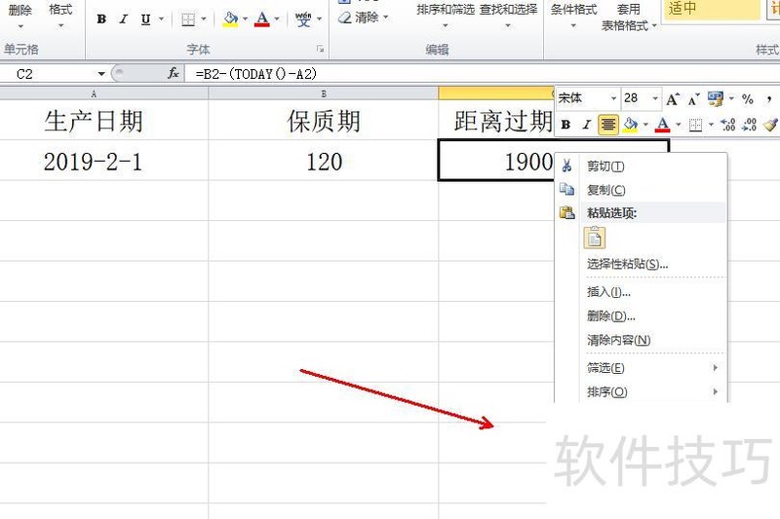Click the formula bar with =B2-(TODAY()-A2)
Image resolution: width=780 pixels, height=519 pixels.
click(482, 74)
